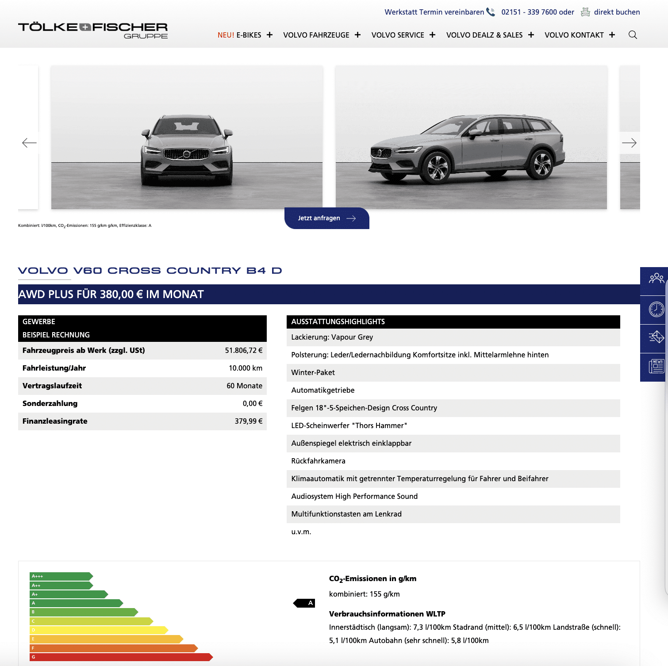Screen dimensions: 668x666
Task: Click Außenspiegel elektrisch einklappbar row
Action: pos(453,444)
